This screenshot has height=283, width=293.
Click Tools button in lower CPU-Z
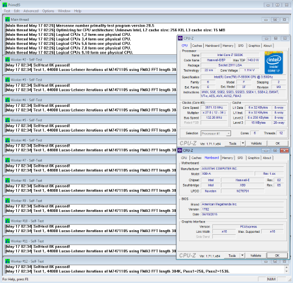point(232,256)
